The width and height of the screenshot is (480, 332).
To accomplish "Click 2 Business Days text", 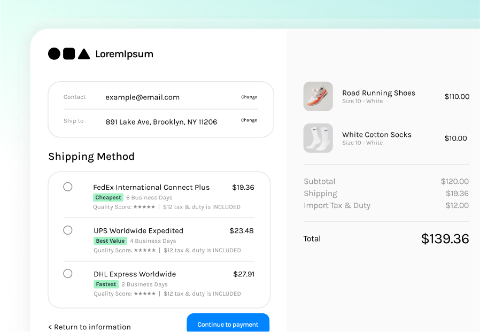I will pos(144,284).
